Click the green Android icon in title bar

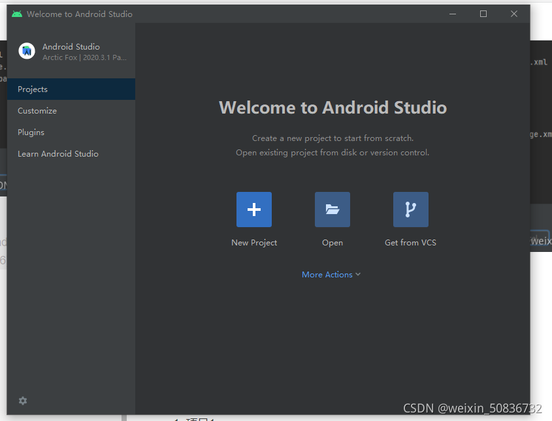[16, 14]
